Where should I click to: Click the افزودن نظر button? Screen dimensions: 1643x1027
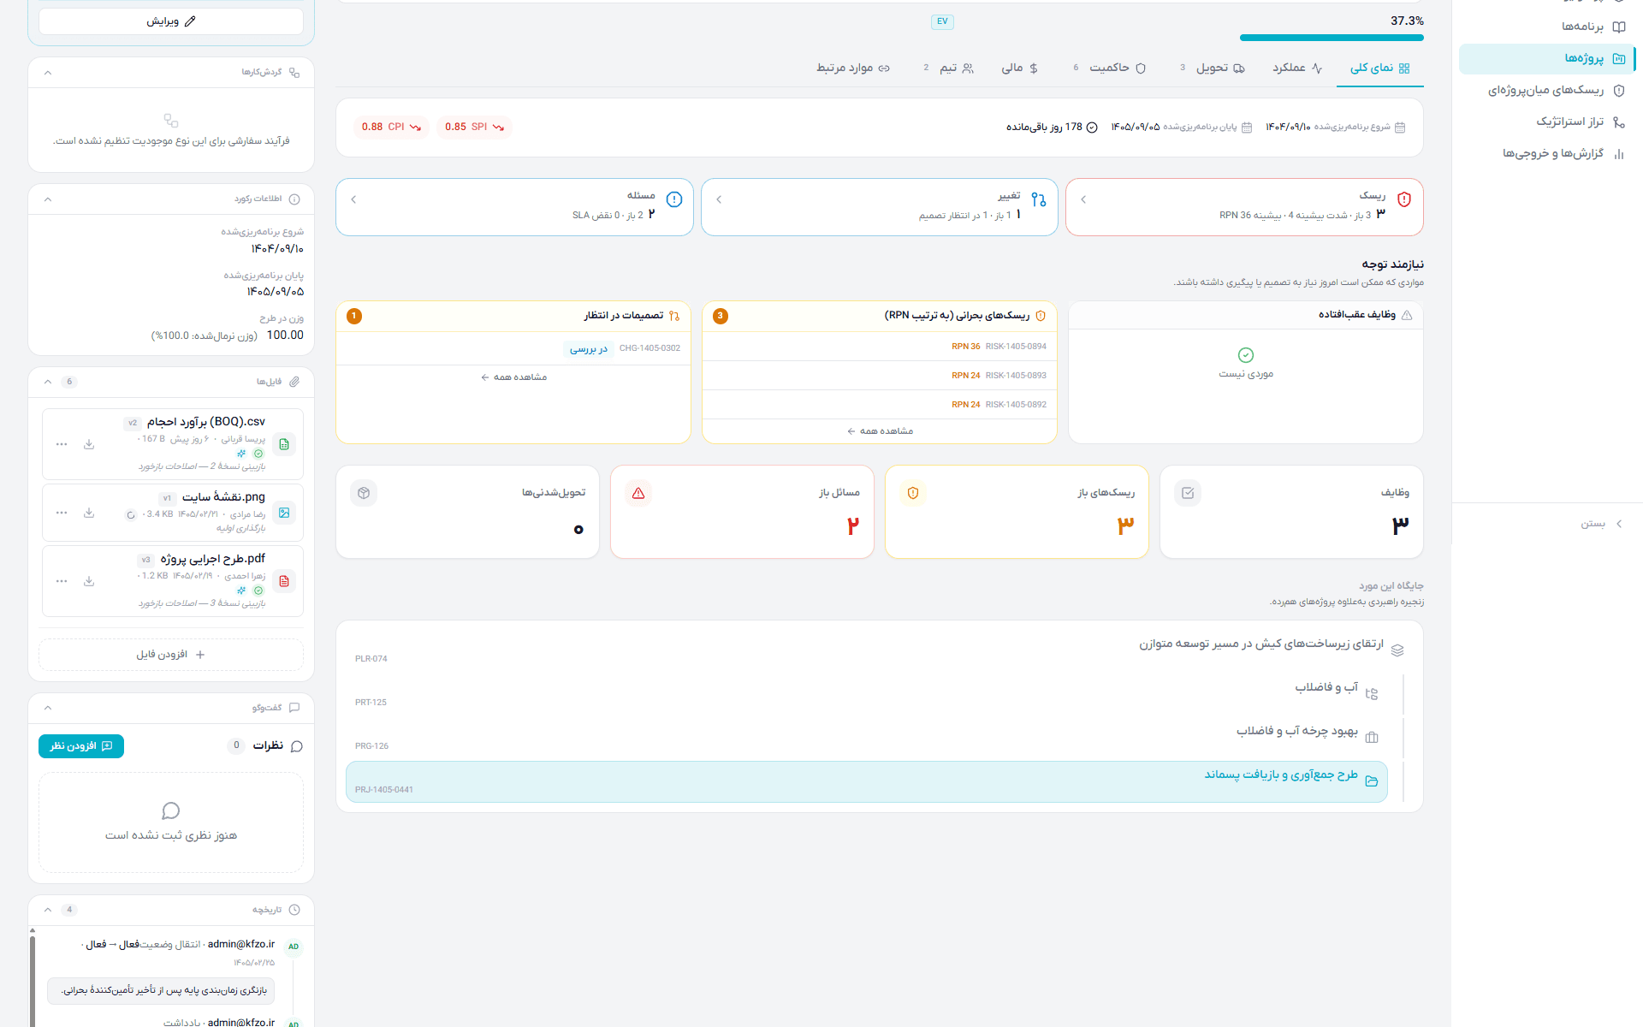(x=81, y=746)
